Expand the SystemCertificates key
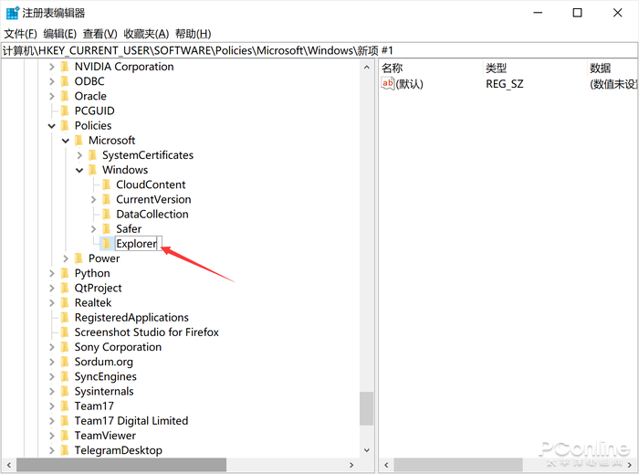 pyautogui.click(x=79, y=155)
